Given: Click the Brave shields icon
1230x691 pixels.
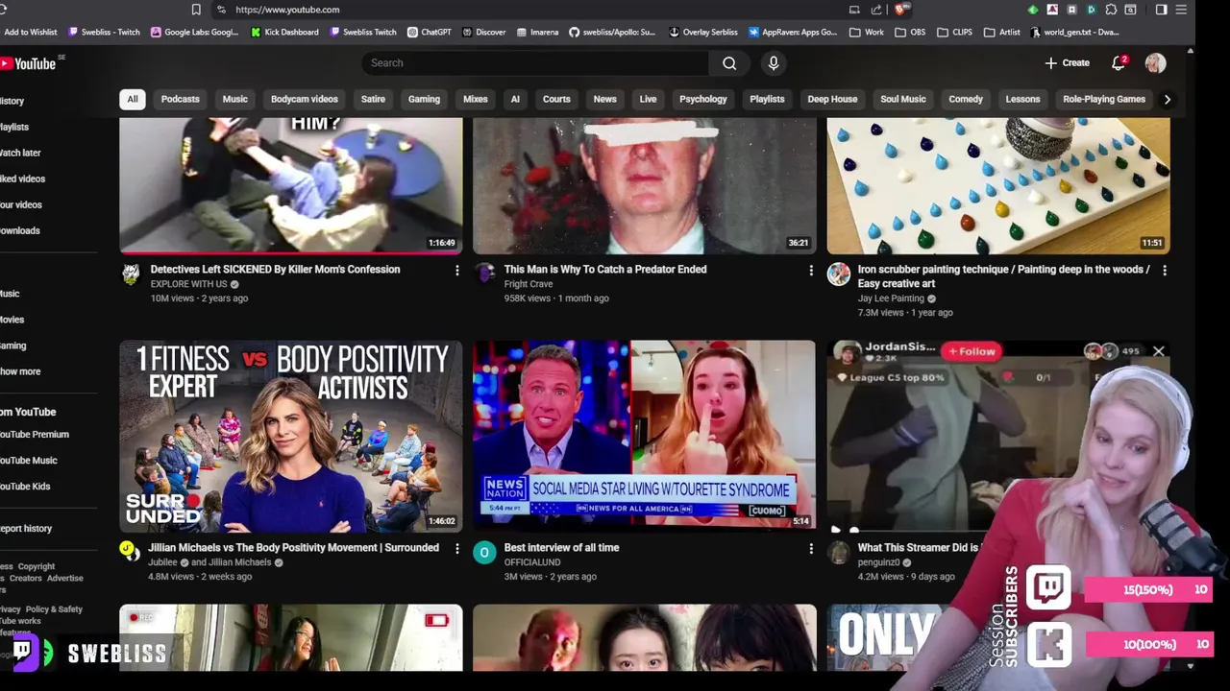Looking at the screenshot, I should coord(899,10).
